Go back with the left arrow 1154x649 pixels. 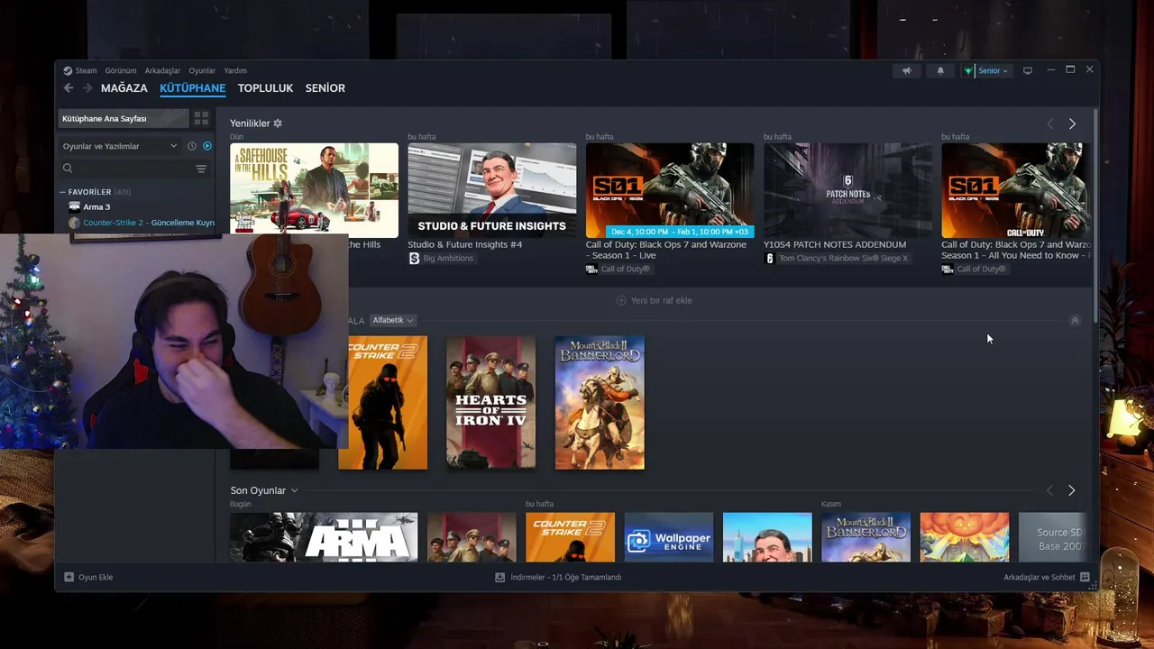[x=69, y=87]
